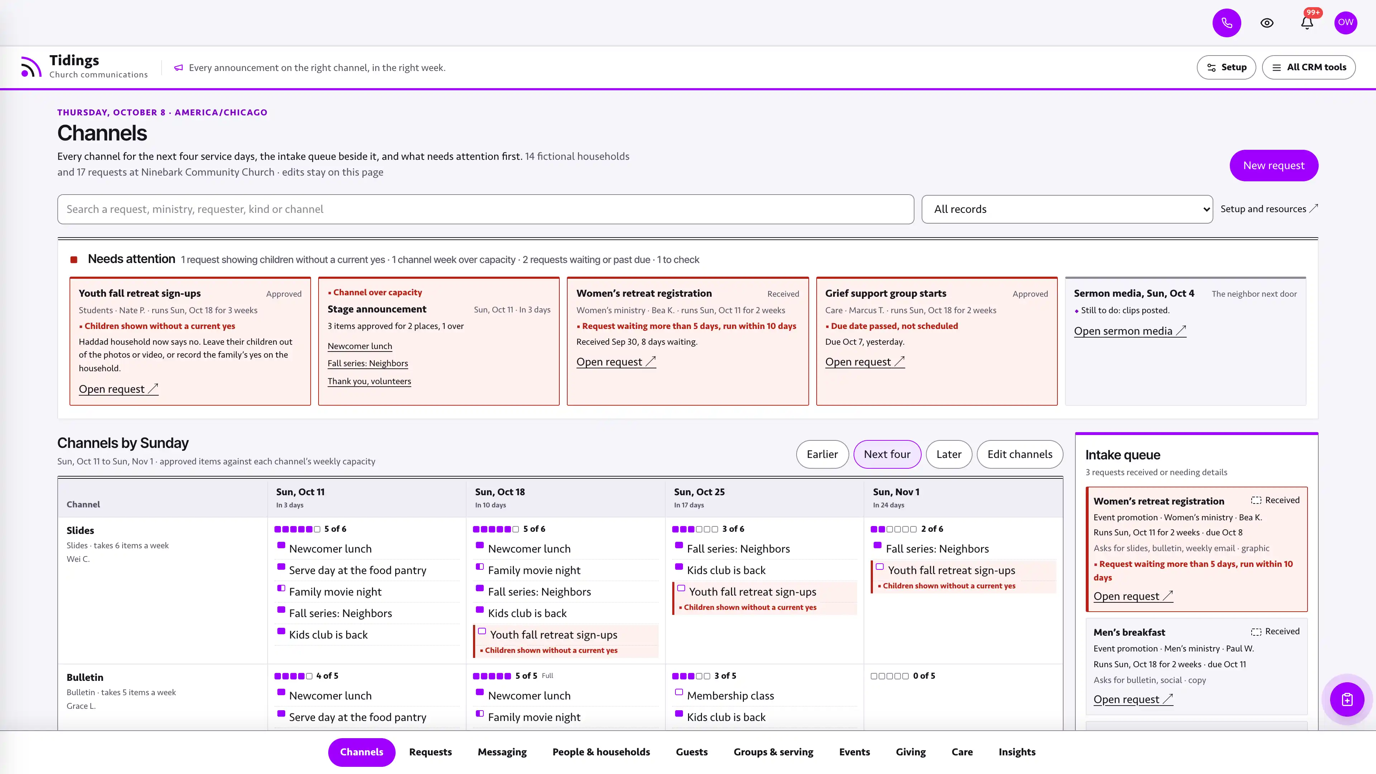The width and height of the screenshot is (1376, 774).
Task: Expand the All records filter dropdown
Action: click(x=1067, y=209)
